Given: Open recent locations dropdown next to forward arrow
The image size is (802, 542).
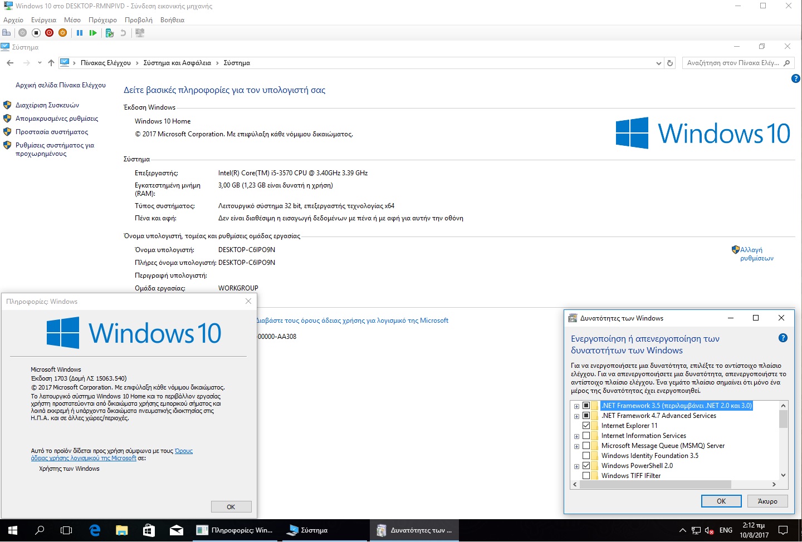Looking at the screenshot, I should pos(40,63).
